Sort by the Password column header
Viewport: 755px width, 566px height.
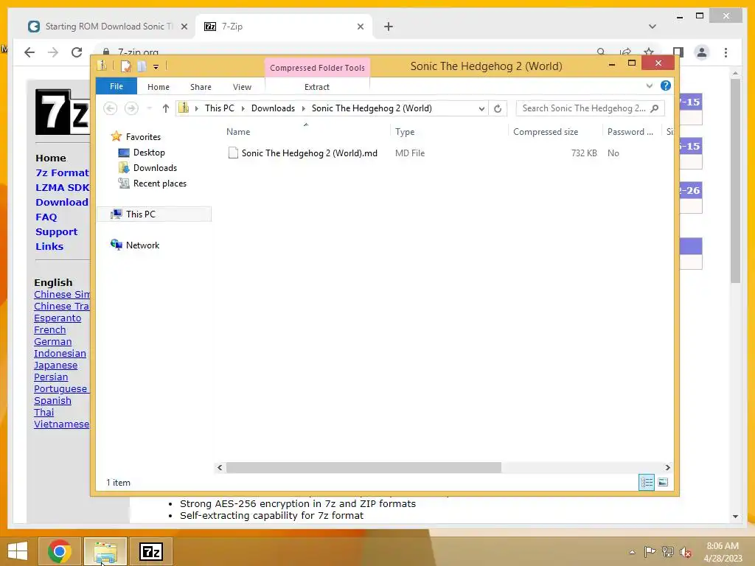click(x=632, y=132)
